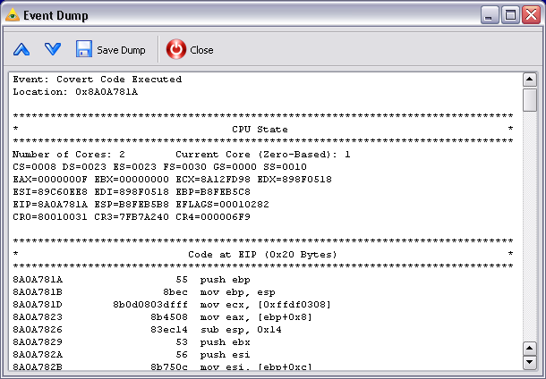The width and height of the screenshot is (546, 379).
Task: Click 'Current Core (Zero-Based): 1' text
Action: [263, 155]
